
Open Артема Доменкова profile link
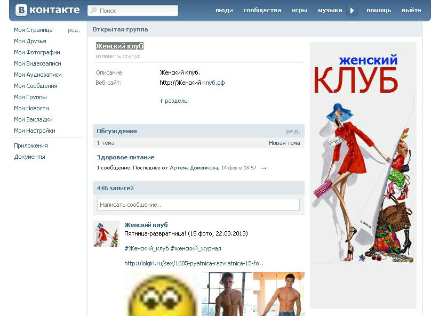click(x=195, y=168)
